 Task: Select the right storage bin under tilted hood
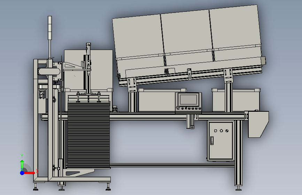click(236, 100)
